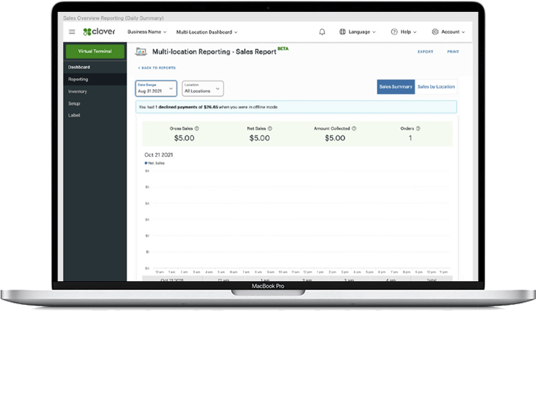Open Setup in the sidebar
Screen dimensions: 536x393
click(95, 103)
